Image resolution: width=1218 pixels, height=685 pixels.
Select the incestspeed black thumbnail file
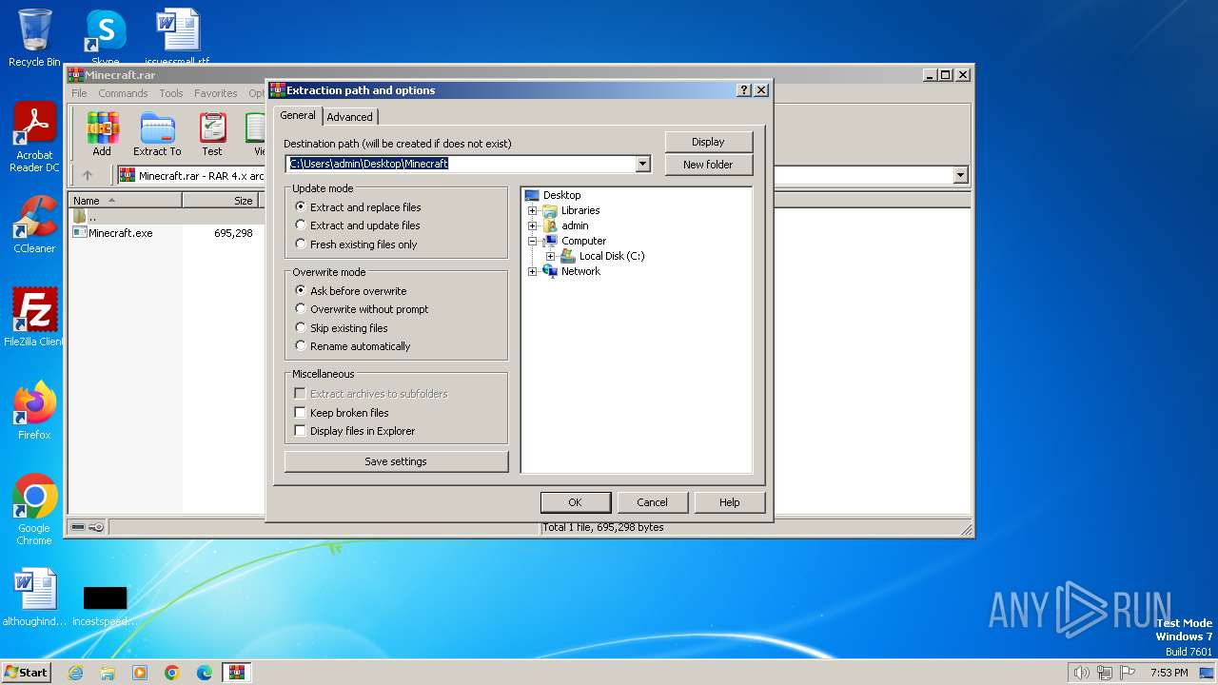click(x=105, y=604)
